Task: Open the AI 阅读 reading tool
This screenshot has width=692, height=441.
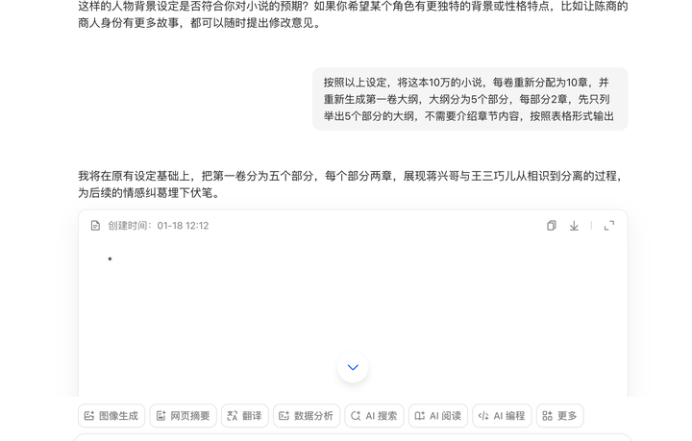Action: (437, 416)
